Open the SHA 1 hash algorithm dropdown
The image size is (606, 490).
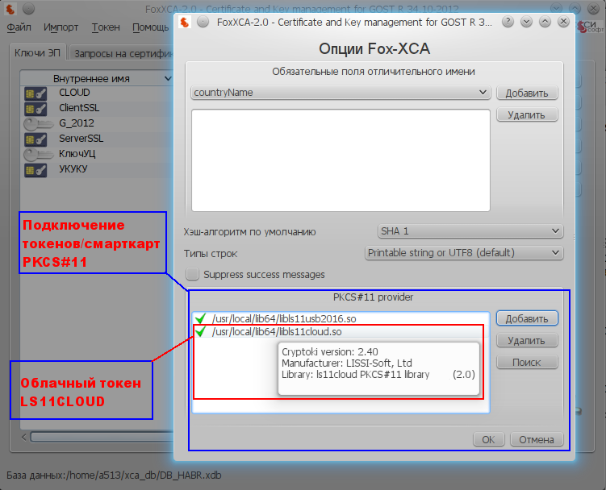tap(470, 231)
